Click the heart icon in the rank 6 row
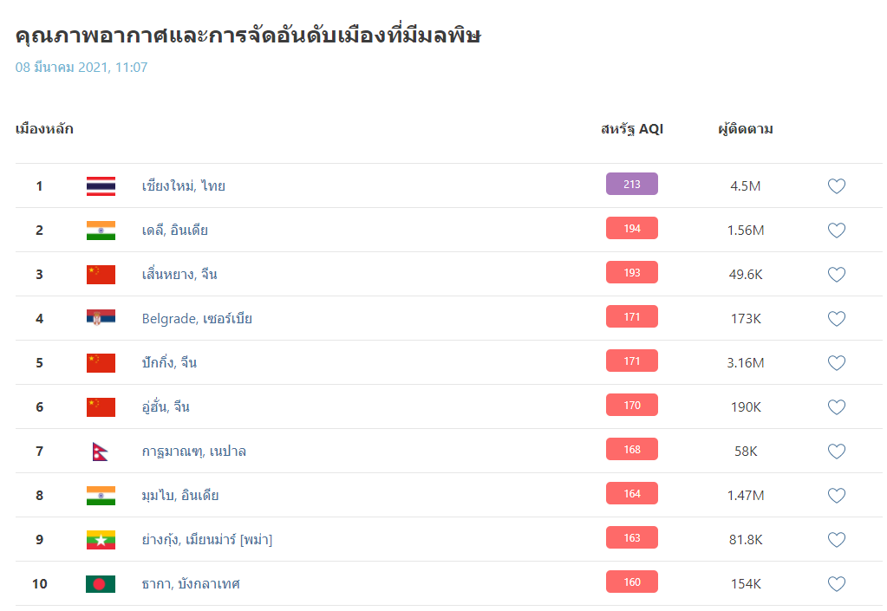Image resolution: width=887 pixels, height=611 pixels. pyautogui.click(x=836, y=407)
